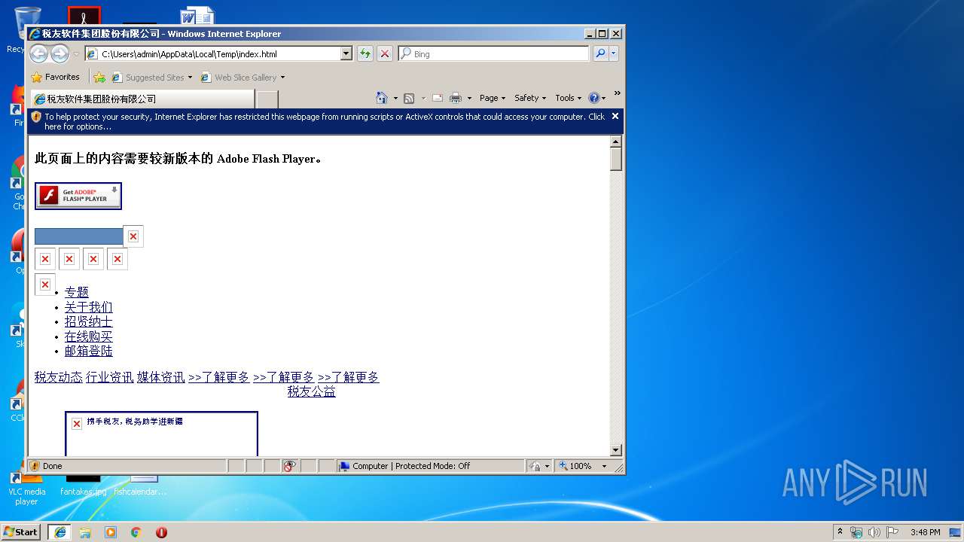Viewport: 964px width, 542px height.
Task: Expand the Help menu dropdown arrow
Action: (x=604, y=98)
